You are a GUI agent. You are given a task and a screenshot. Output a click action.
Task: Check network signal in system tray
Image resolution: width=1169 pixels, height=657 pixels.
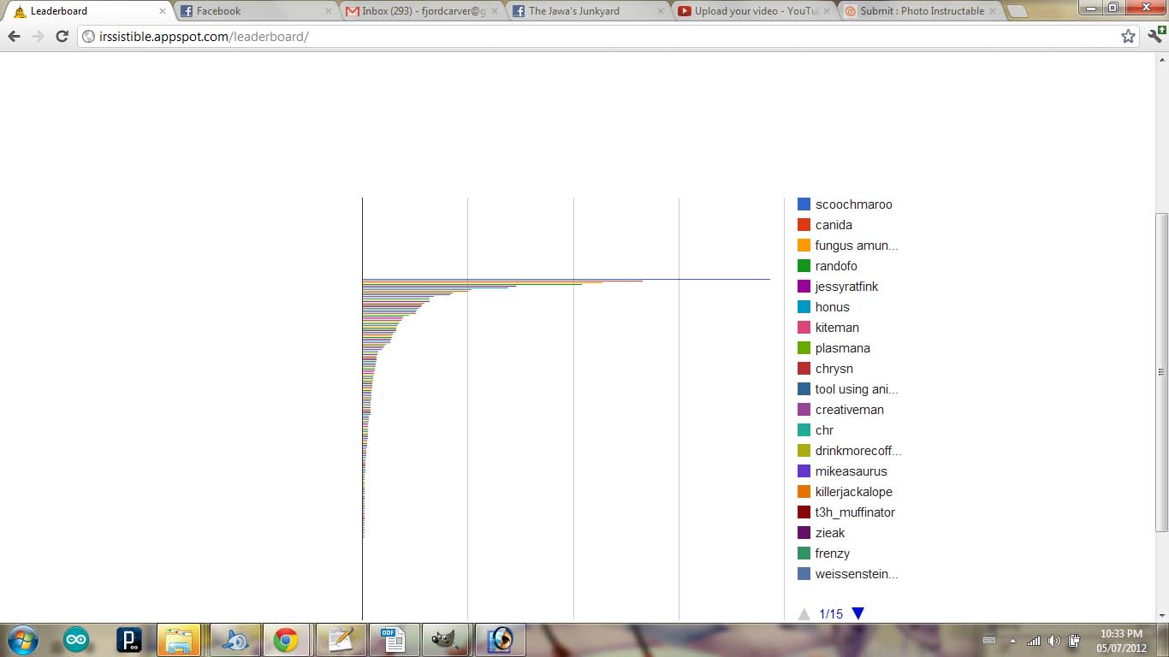(x=1034, y=641)
